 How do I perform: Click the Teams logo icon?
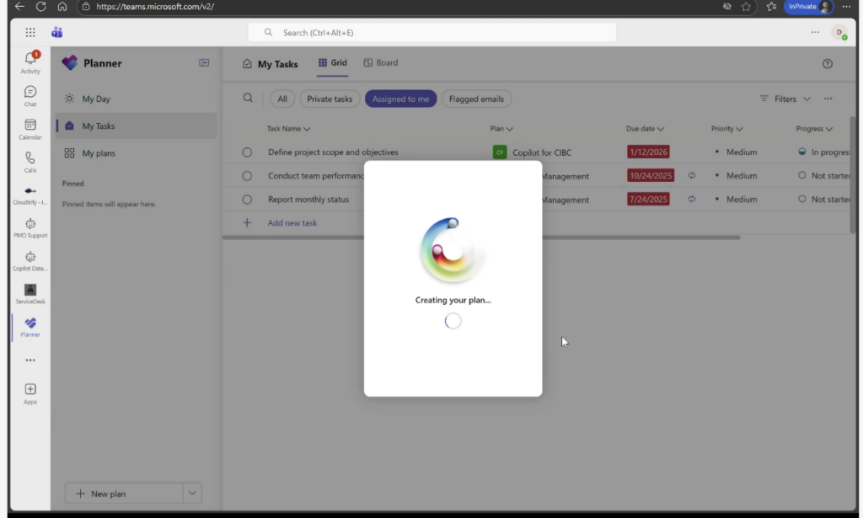tap(57, 33)
